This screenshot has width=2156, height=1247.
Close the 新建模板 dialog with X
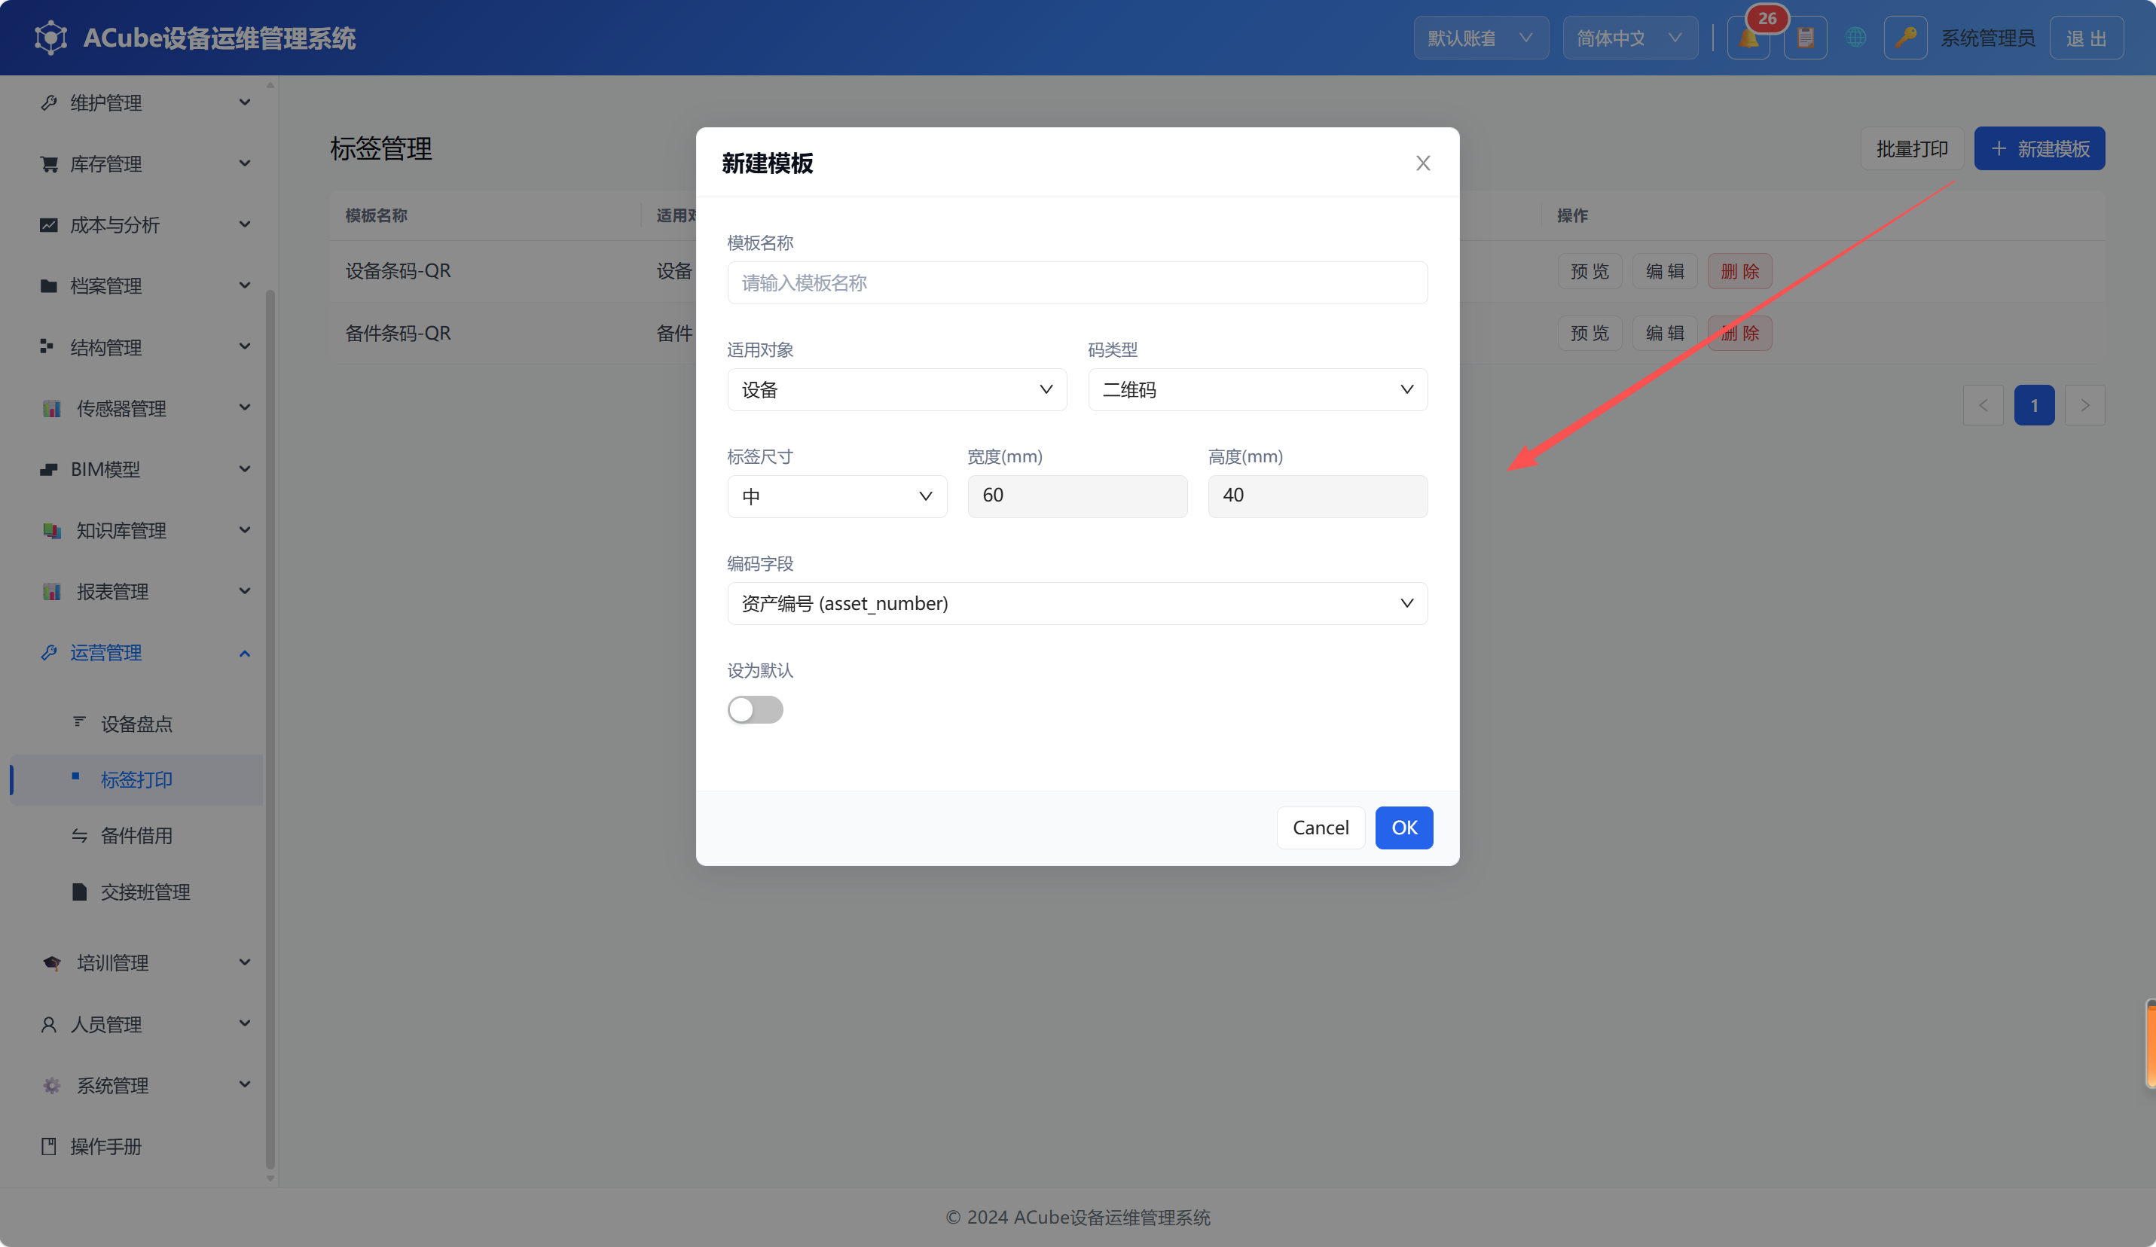[1423, 163]
